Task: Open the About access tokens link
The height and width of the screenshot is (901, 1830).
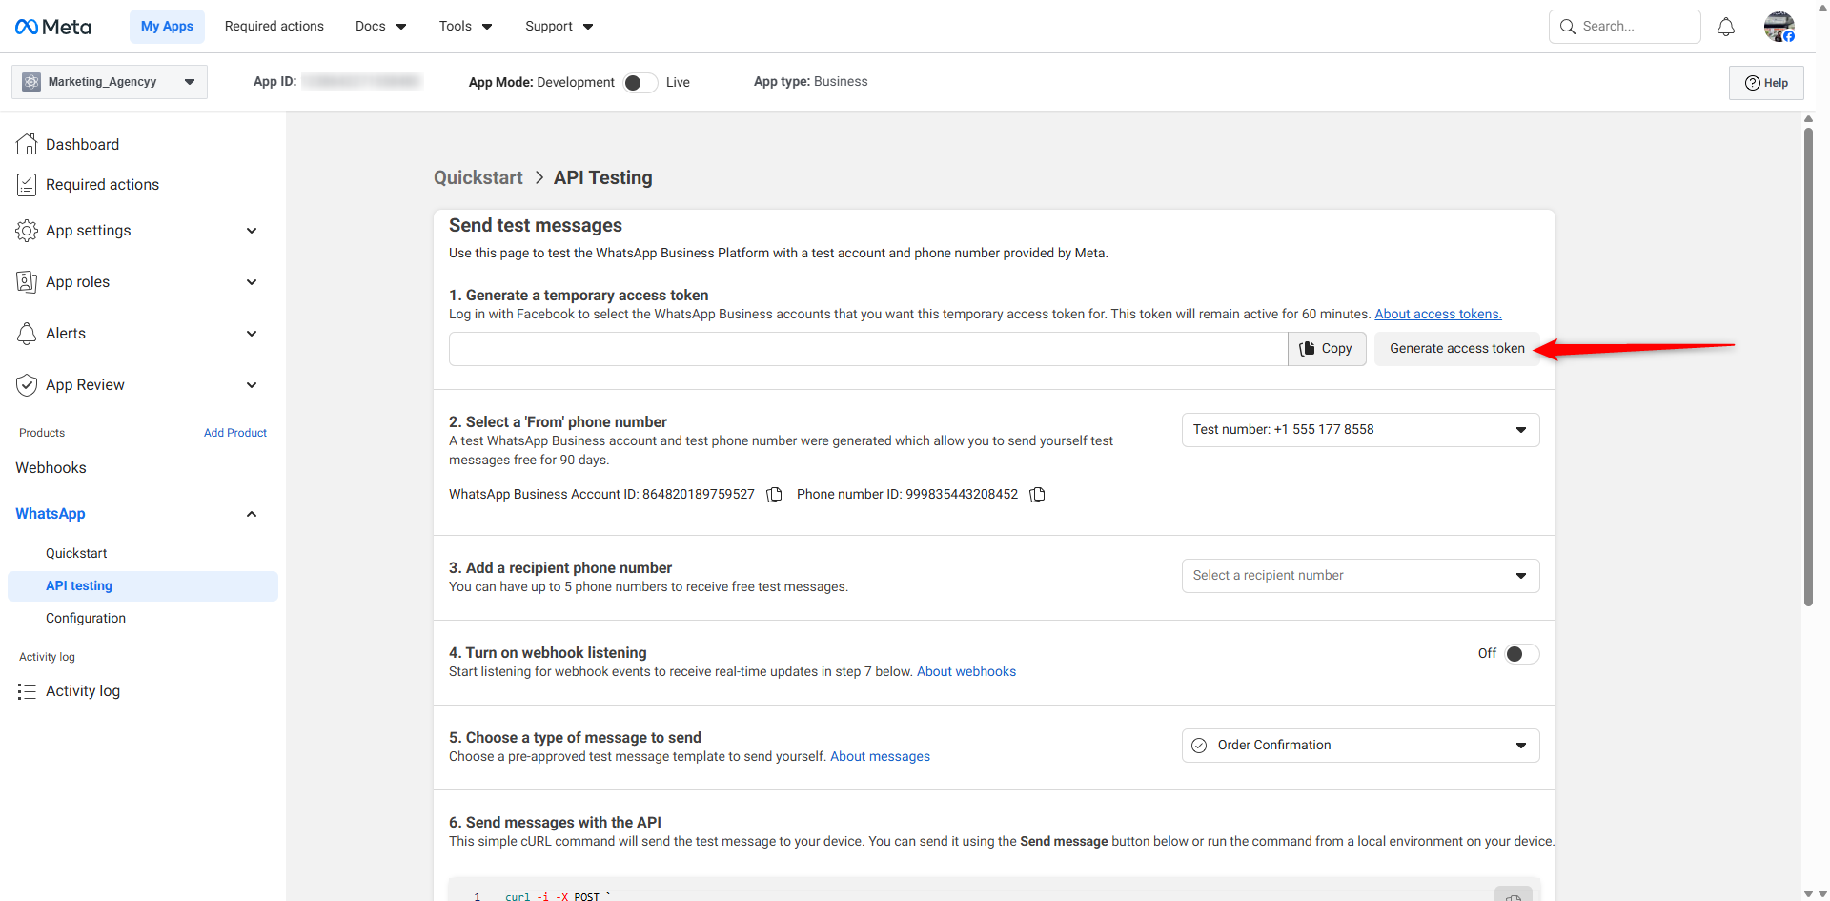Action: tap(1438, 315)
